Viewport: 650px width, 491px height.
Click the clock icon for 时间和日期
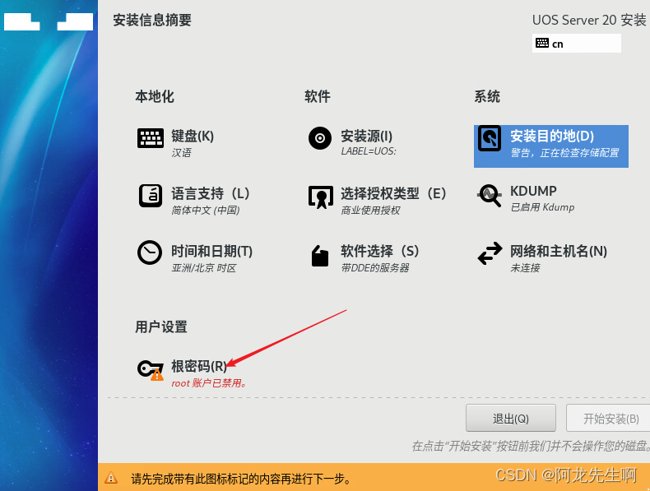tap(150, 252)
